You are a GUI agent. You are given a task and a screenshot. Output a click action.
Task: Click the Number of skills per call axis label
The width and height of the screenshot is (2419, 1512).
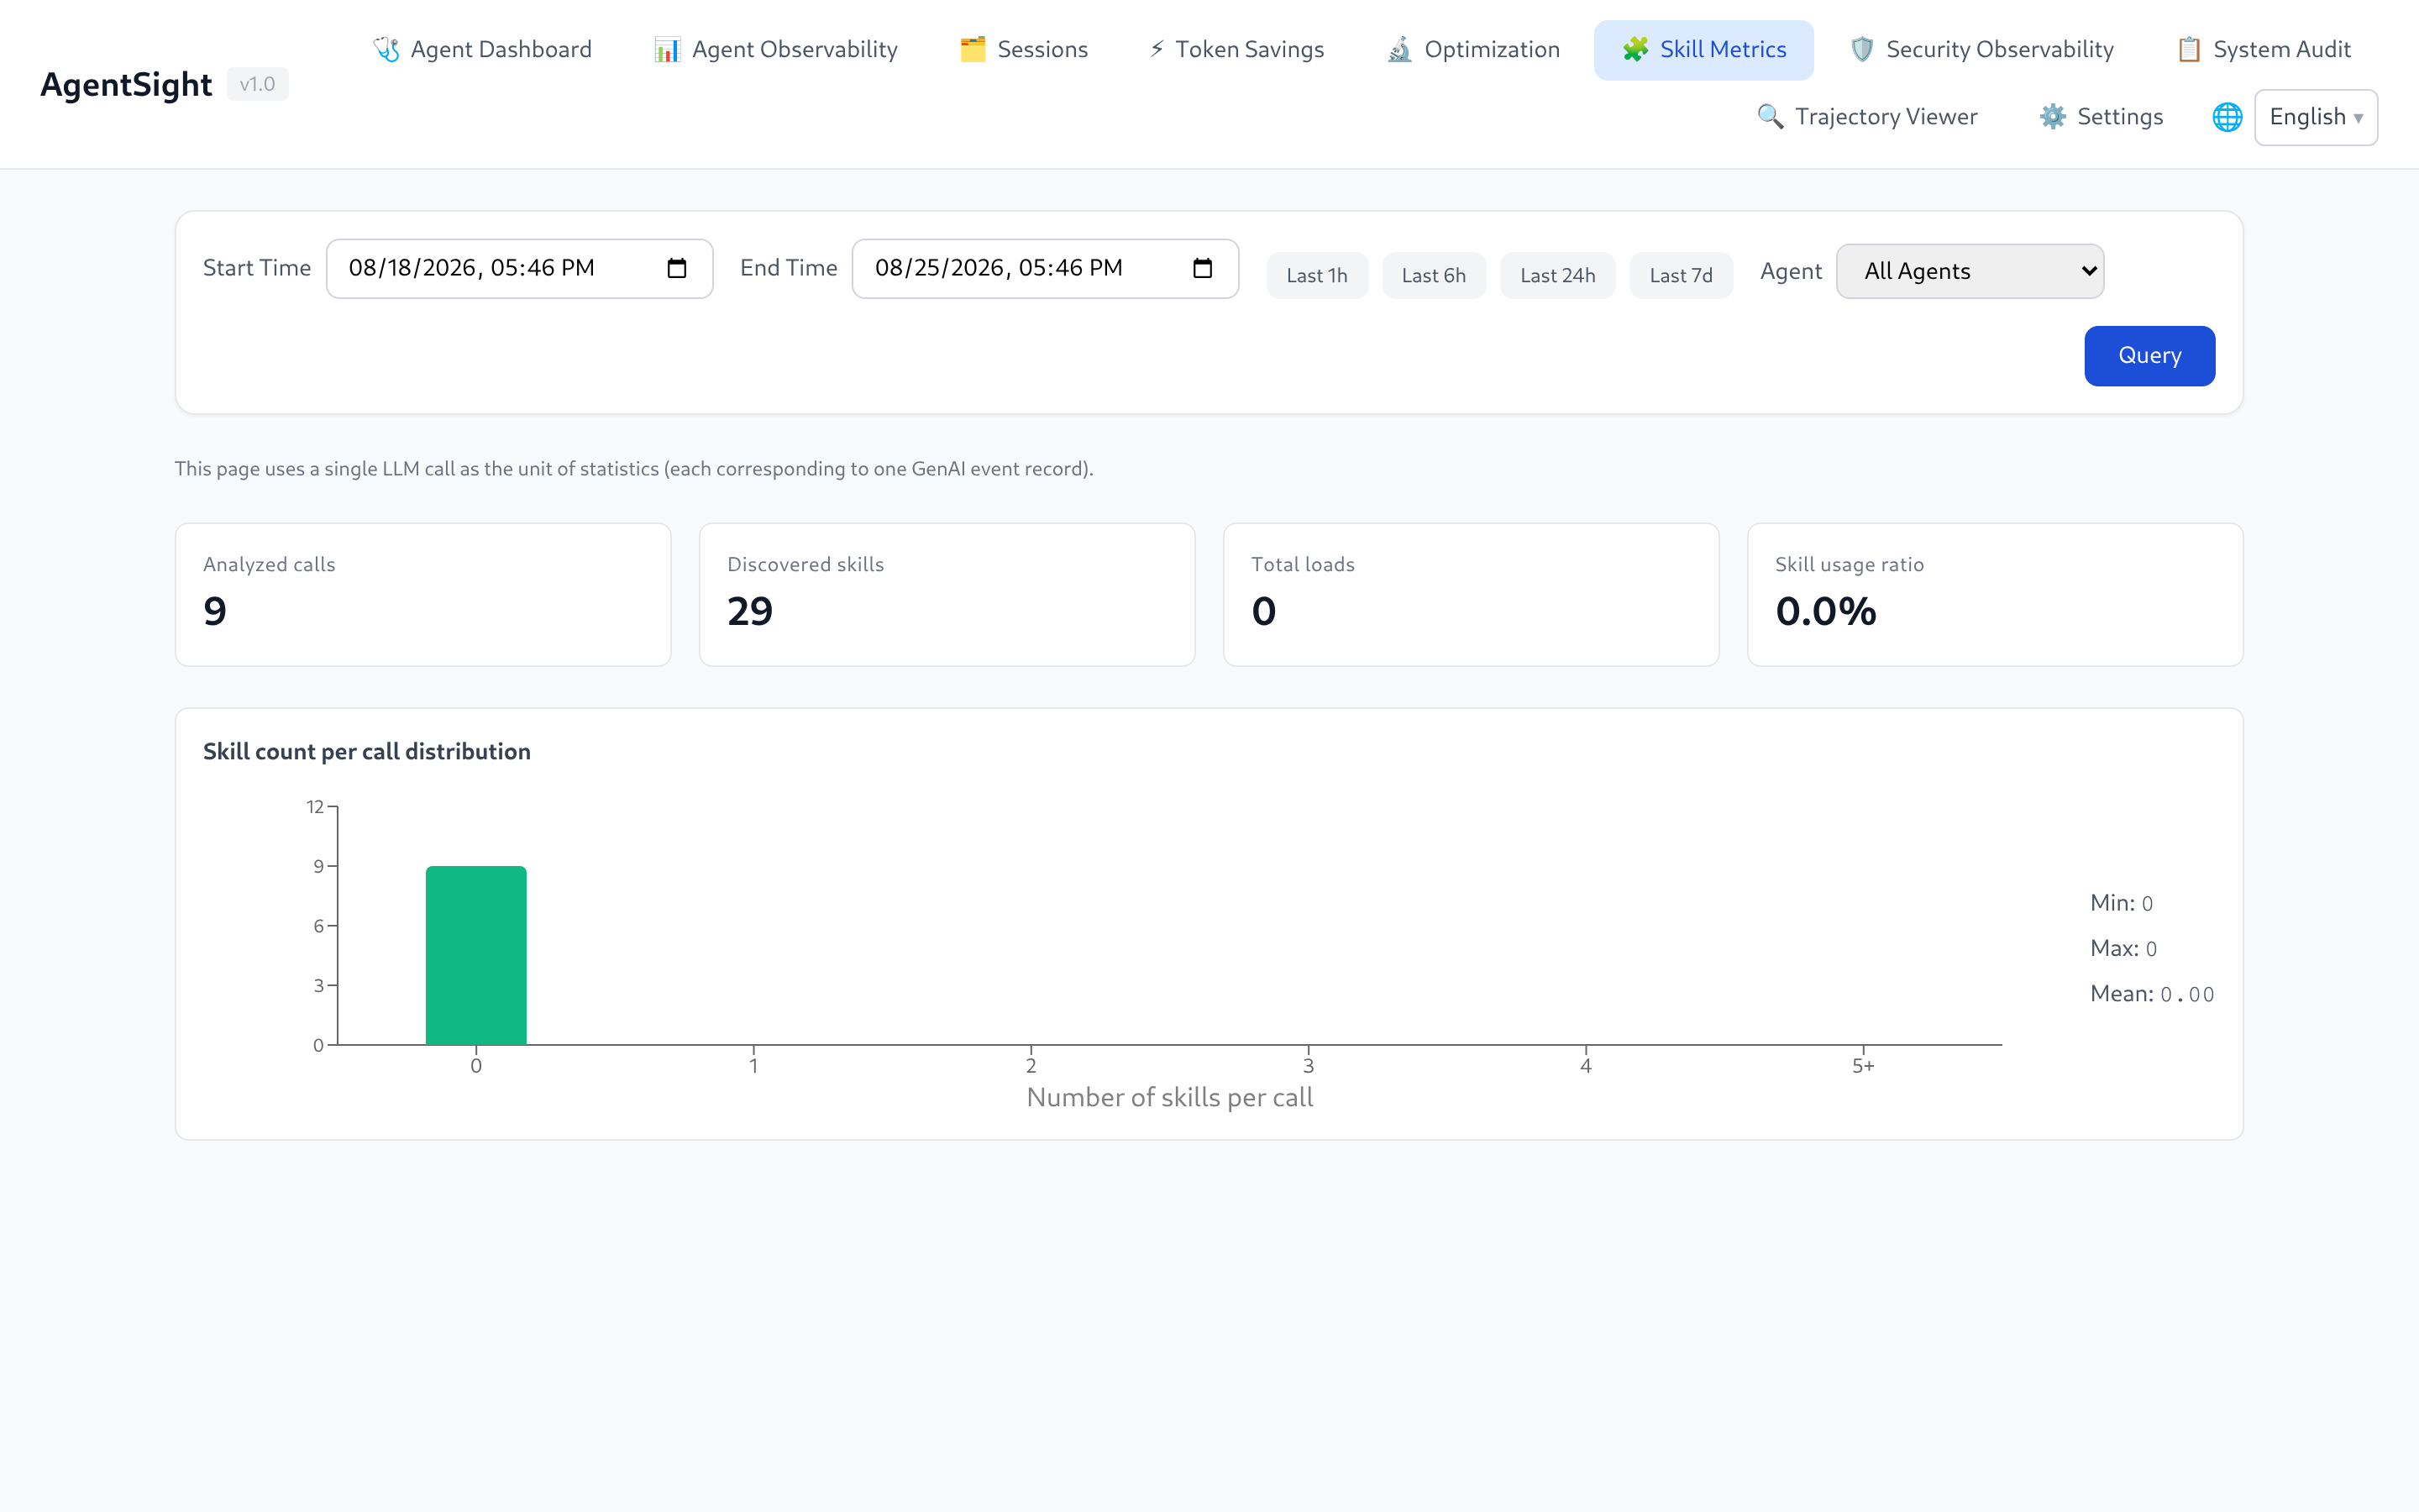coord(1169,1097)
